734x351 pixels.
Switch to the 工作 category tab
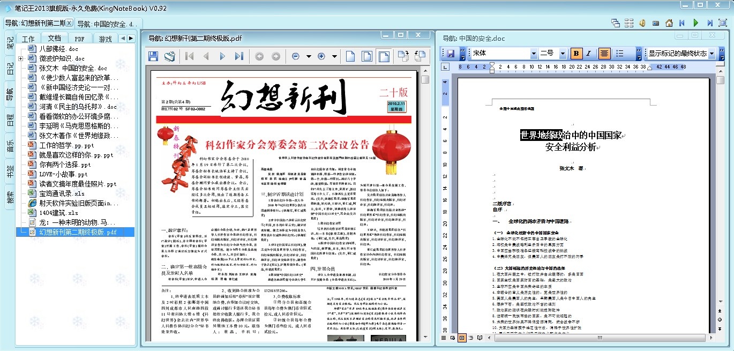(28, 39)
